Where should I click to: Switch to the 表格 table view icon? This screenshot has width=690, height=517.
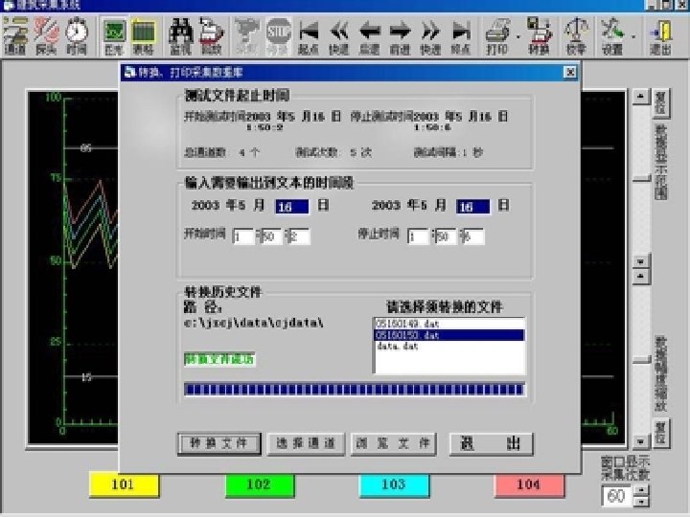click(x=144, y=36)
